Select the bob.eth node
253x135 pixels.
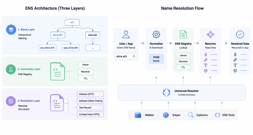pyautogui.click(x=93, y=35)
